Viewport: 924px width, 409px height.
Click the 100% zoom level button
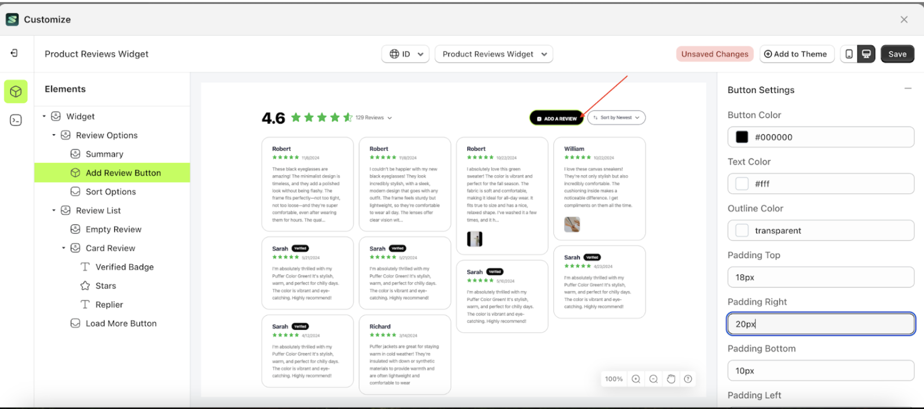[x=614, y=379]
